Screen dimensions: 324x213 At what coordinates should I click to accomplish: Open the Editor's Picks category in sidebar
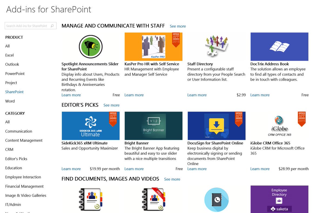16,159
